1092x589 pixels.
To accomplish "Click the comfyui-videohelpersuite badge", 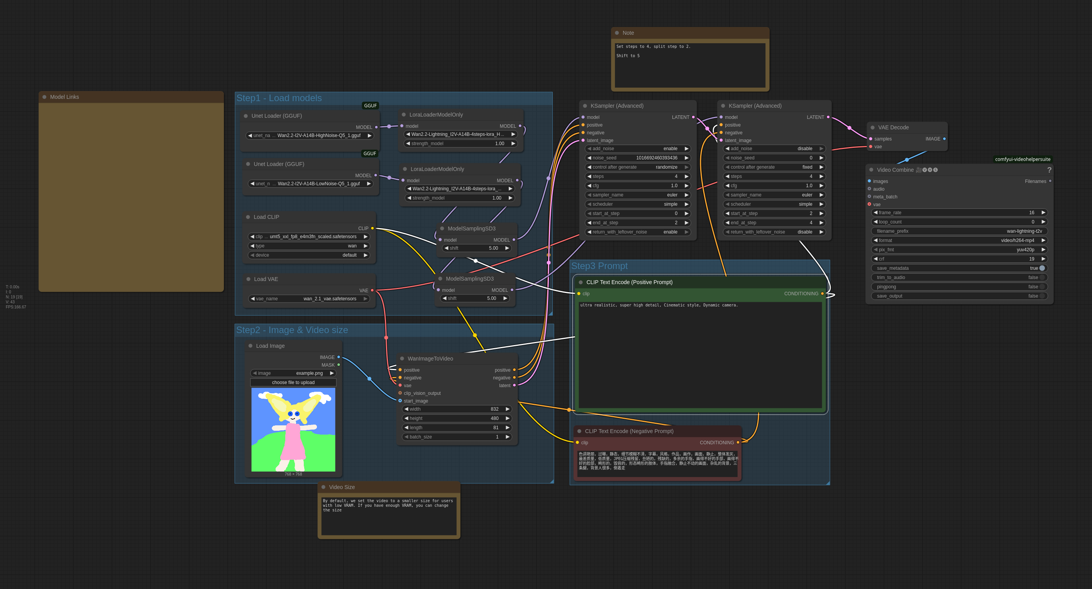I will coord(1023,159).
